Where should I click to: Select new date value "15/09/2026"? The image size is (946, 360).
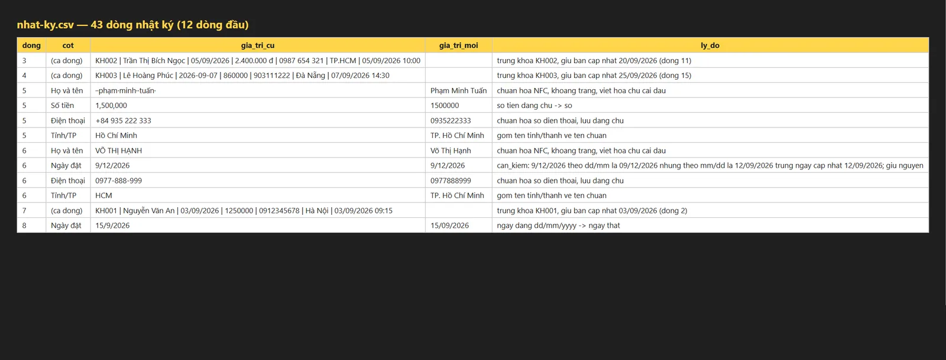pyautogui.click(x=449, y=225)
